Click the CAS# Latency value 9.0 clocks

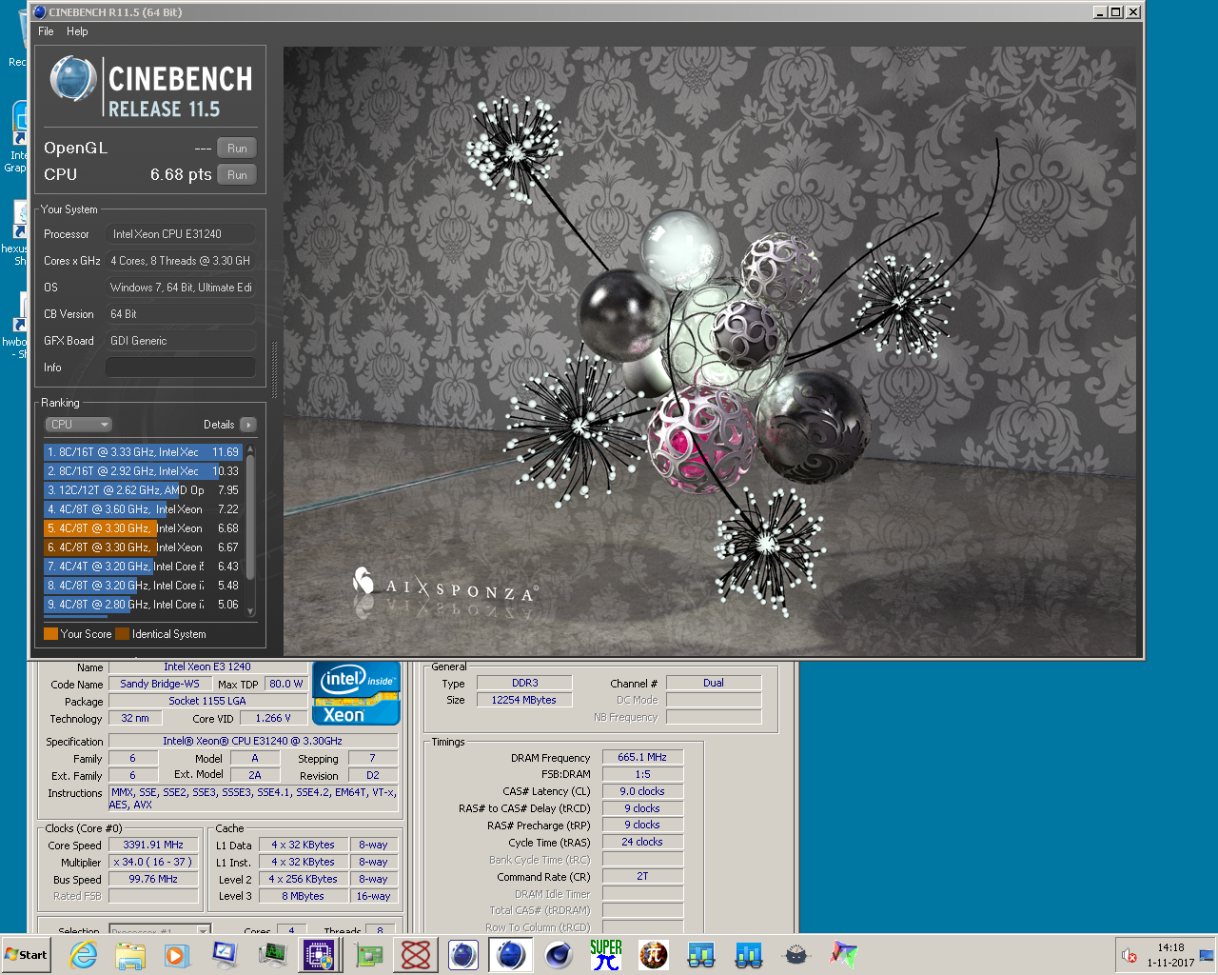click(x=642, y=792)
